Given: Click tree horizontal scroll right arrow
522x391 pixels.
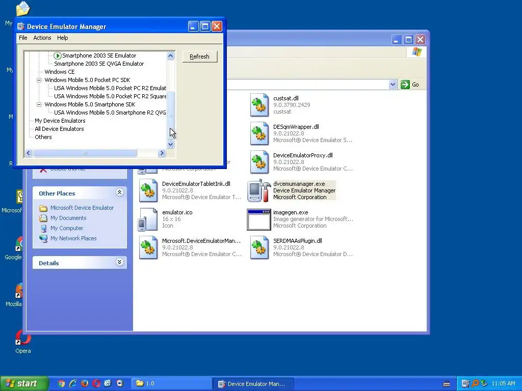Looking at the screenshot, I should (x=162, y=153).
